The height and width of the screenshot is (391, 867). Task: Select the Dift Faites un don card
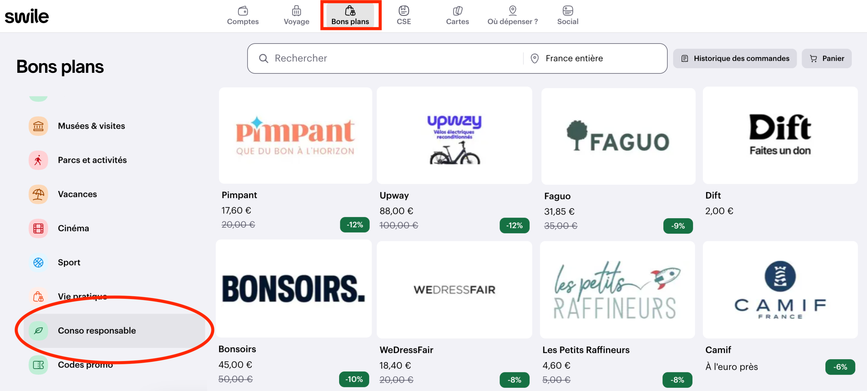779,136
